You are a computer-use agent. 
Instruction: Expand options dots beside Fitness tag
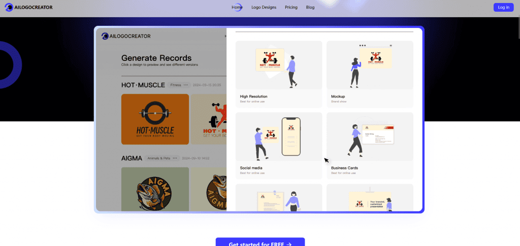pyautogui.click(x=186, y=85)
